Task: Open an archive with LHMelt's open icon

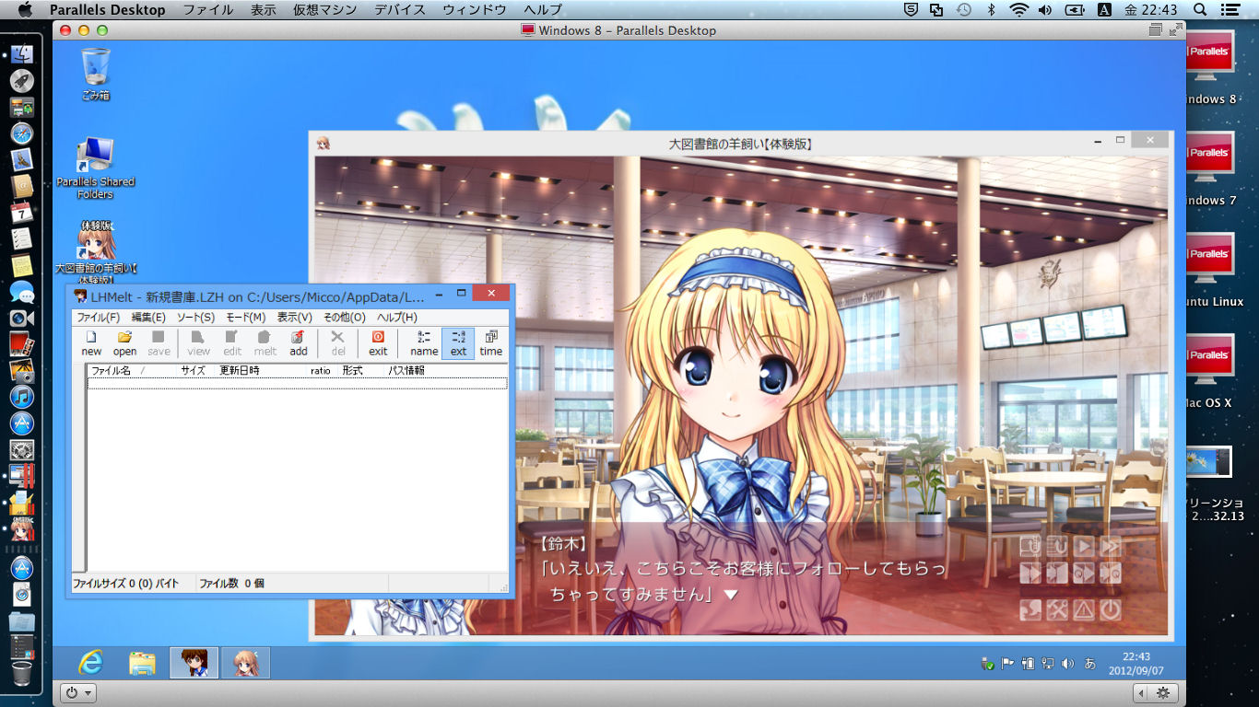Action: coord(124,342)
